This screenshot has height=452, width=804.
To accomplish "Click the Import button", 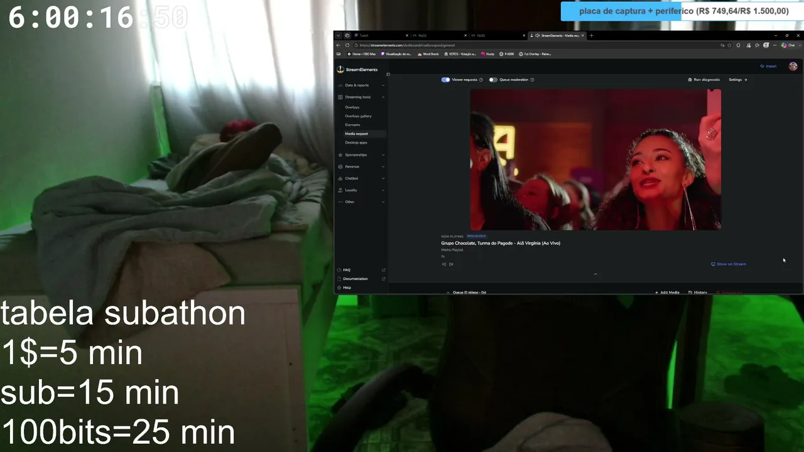I will (768, 66).
